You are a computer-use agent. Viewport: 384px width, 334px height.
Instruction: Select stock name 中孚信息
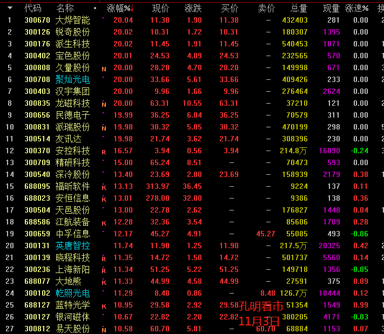[x=73, y=234]
